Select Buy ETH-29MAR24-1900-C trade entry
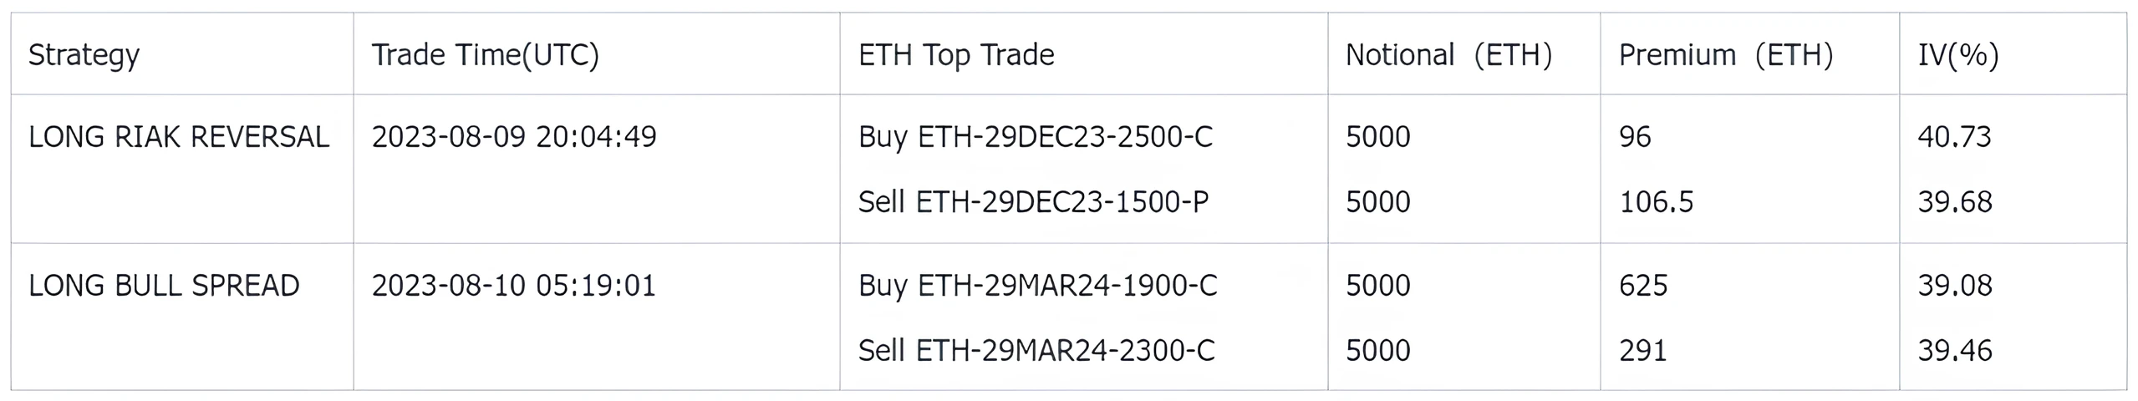The image size is (2138, 401). click(1037, 287)
